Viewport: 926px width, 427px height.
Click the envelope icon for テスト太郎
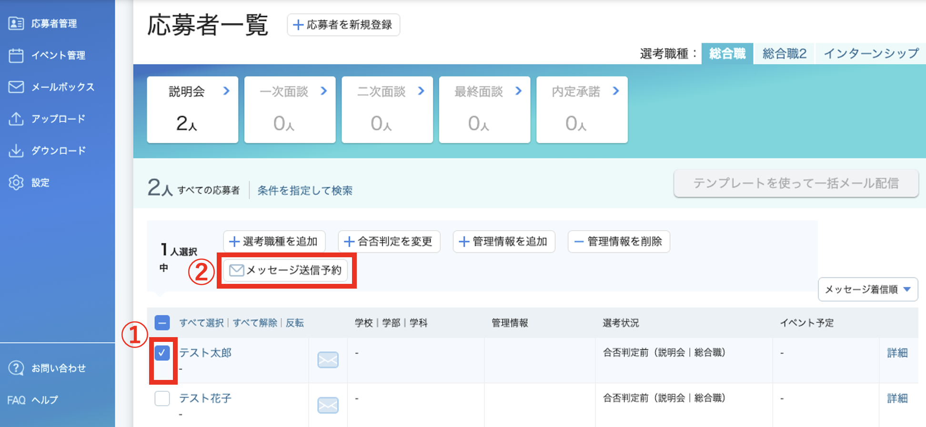(328, 360)
